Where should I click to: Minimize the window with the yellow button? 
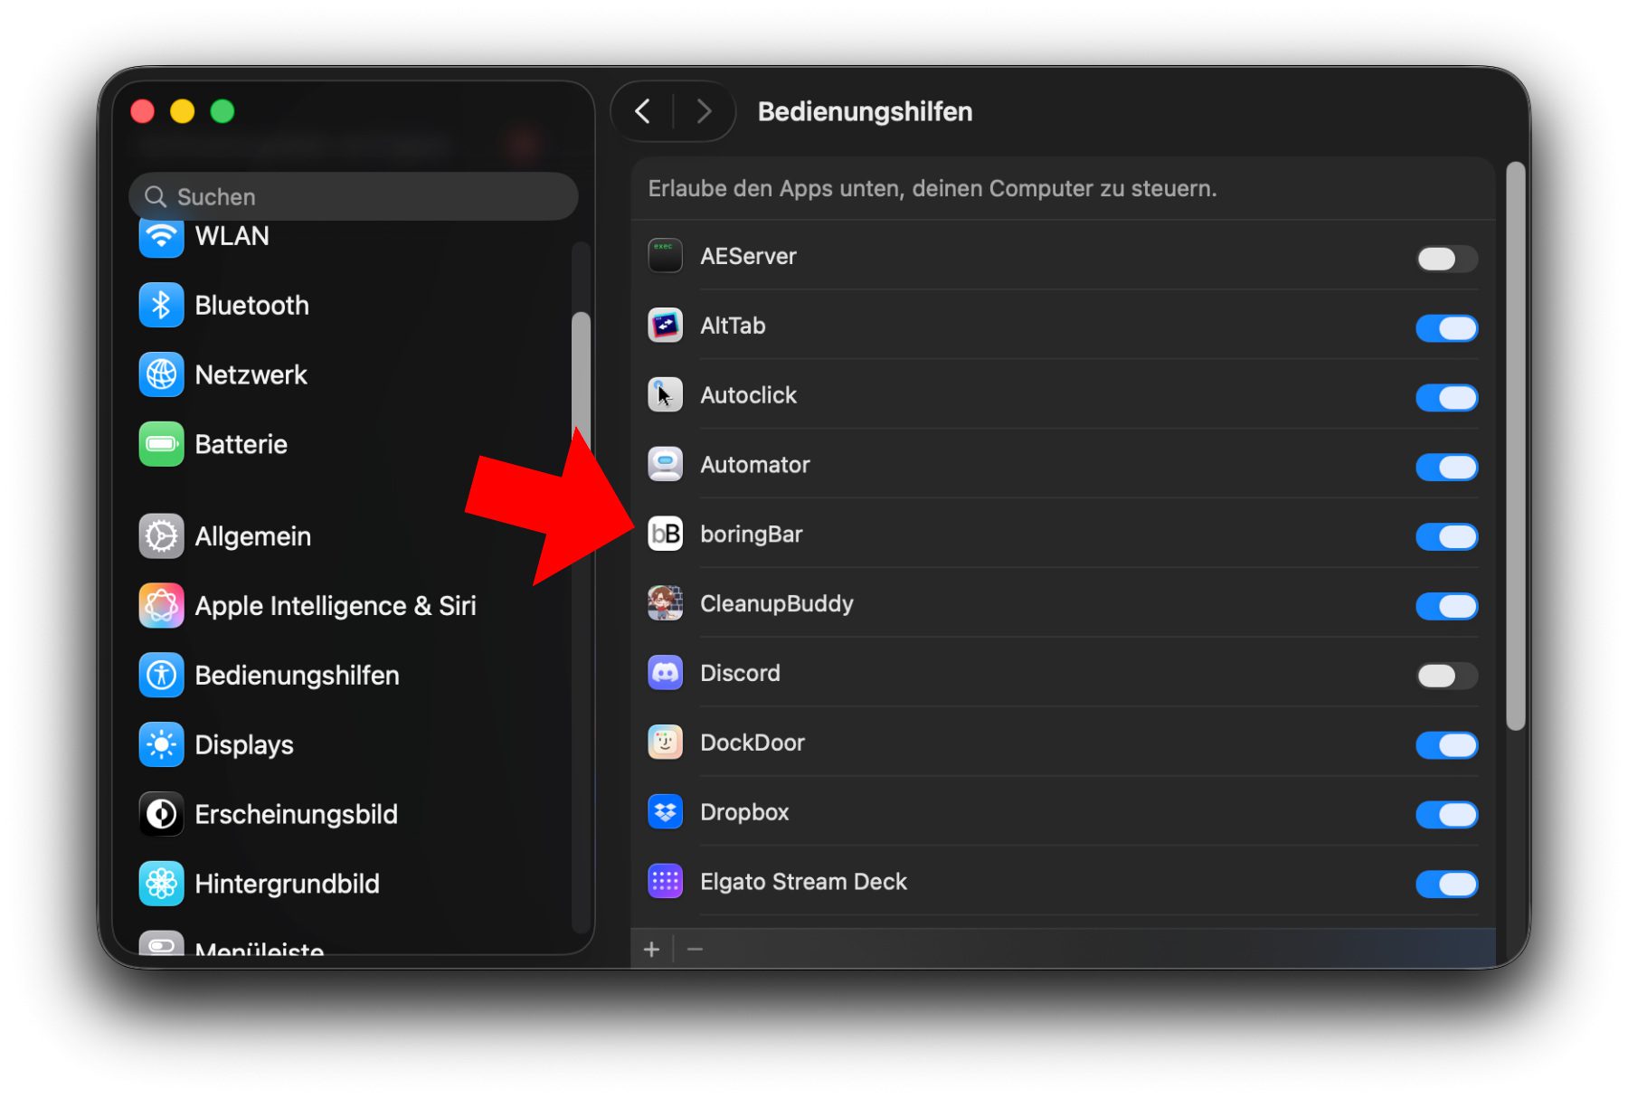(183, 111)
